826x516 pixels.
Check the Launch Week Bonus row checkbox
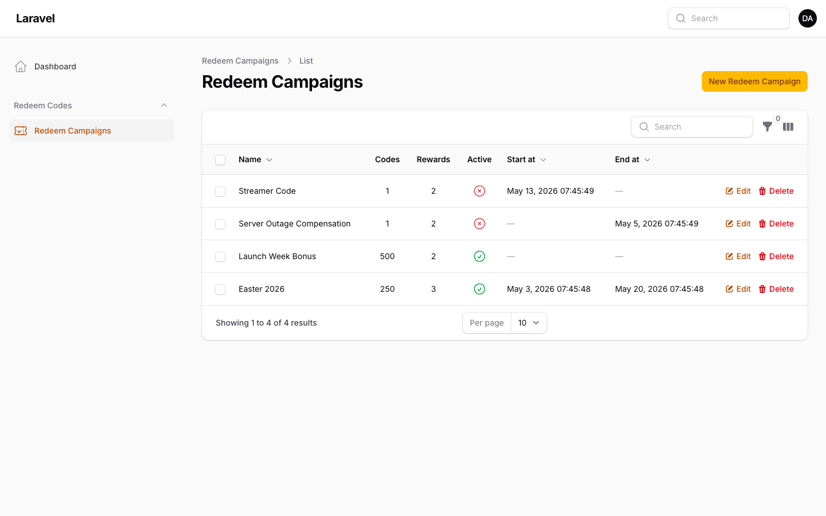tap(220, 257)
